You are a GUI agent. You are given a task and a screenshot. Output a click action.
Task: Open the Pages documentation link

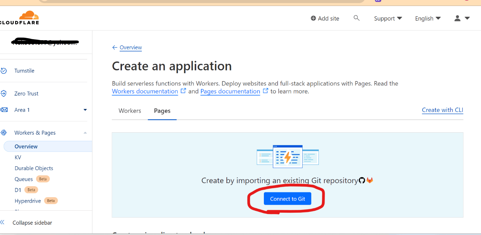click(230, 91)
